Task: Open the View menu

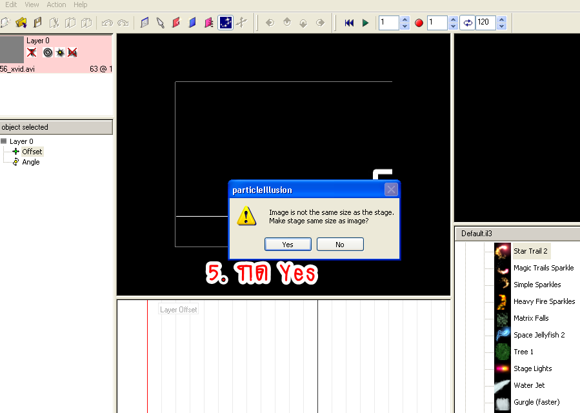Action: (32, 5)
